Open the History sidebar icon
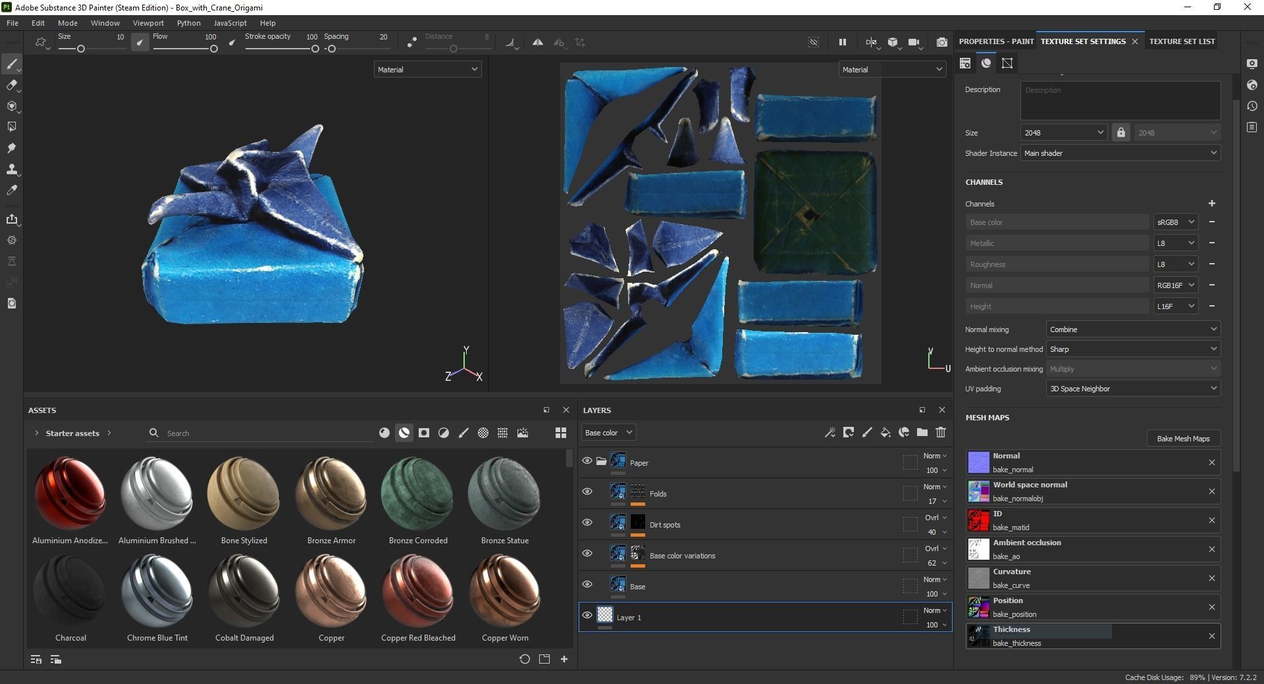The height and width of the screenshot is (684, 1264). [x=1251, y=106]
